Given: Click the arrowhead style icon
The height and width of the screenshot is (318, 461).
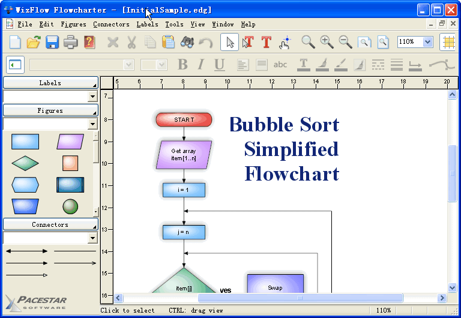Looking at the screenshot, I should tap(415, 65).
